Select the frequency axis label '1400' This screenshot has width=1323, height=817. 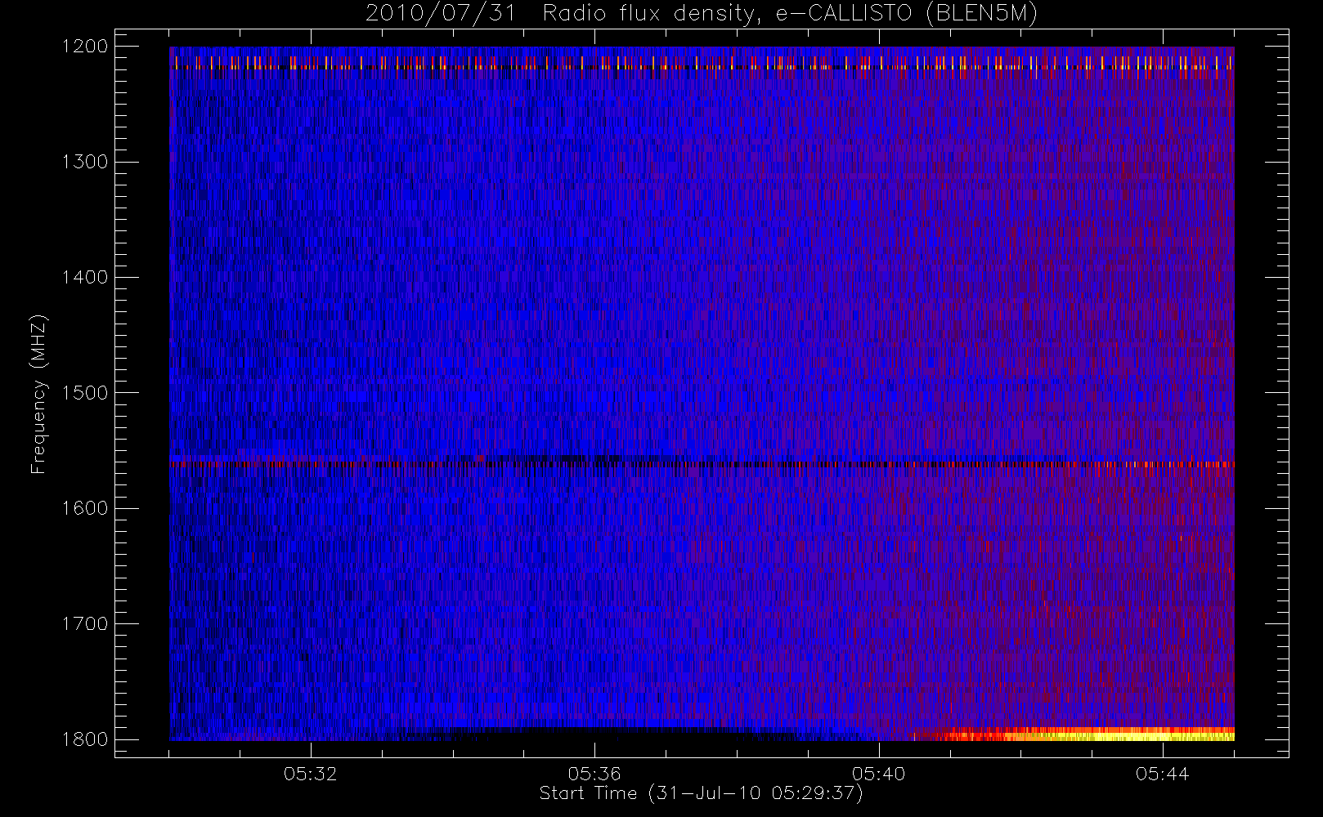(x=85, y=277)
